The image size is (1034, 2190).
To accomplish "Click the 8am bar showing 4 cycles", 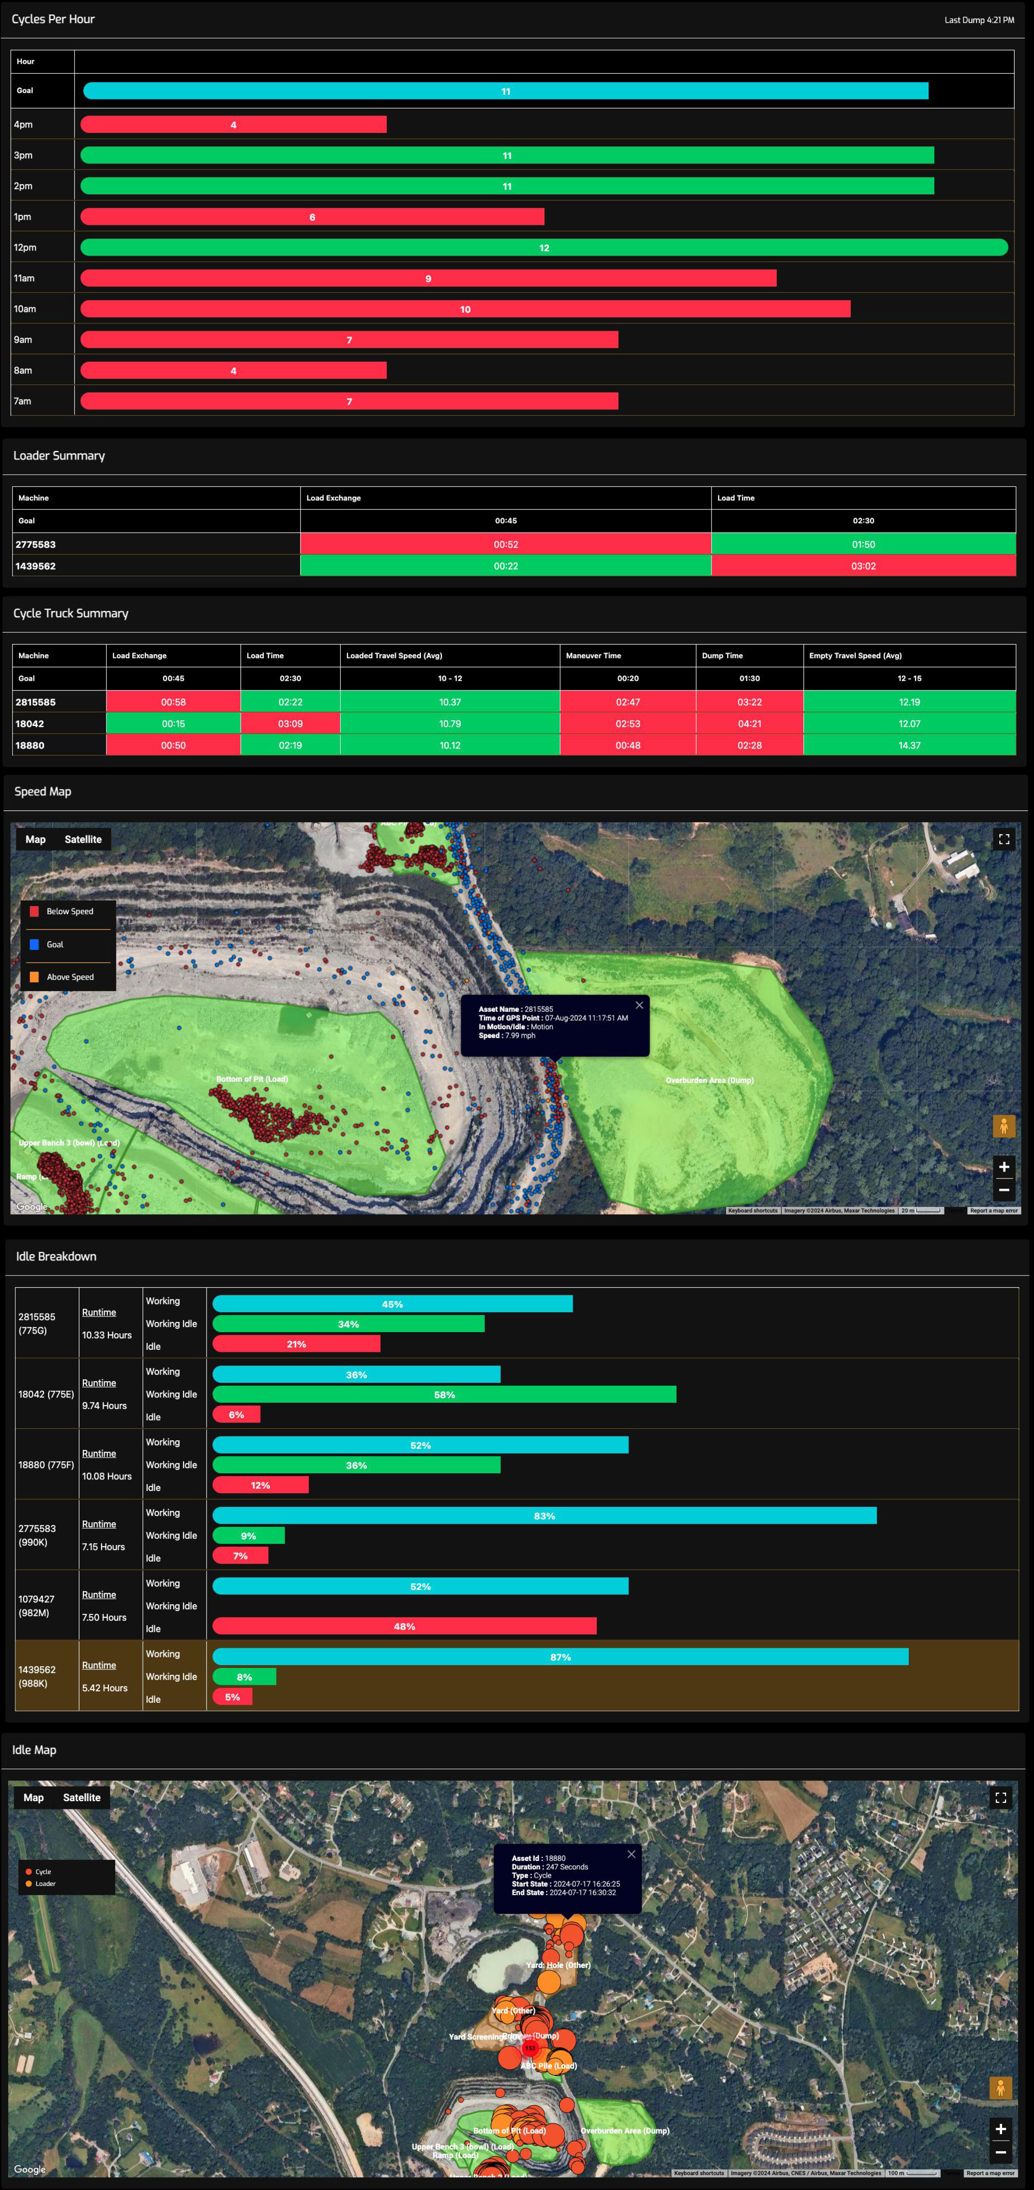I will (233, 370).
